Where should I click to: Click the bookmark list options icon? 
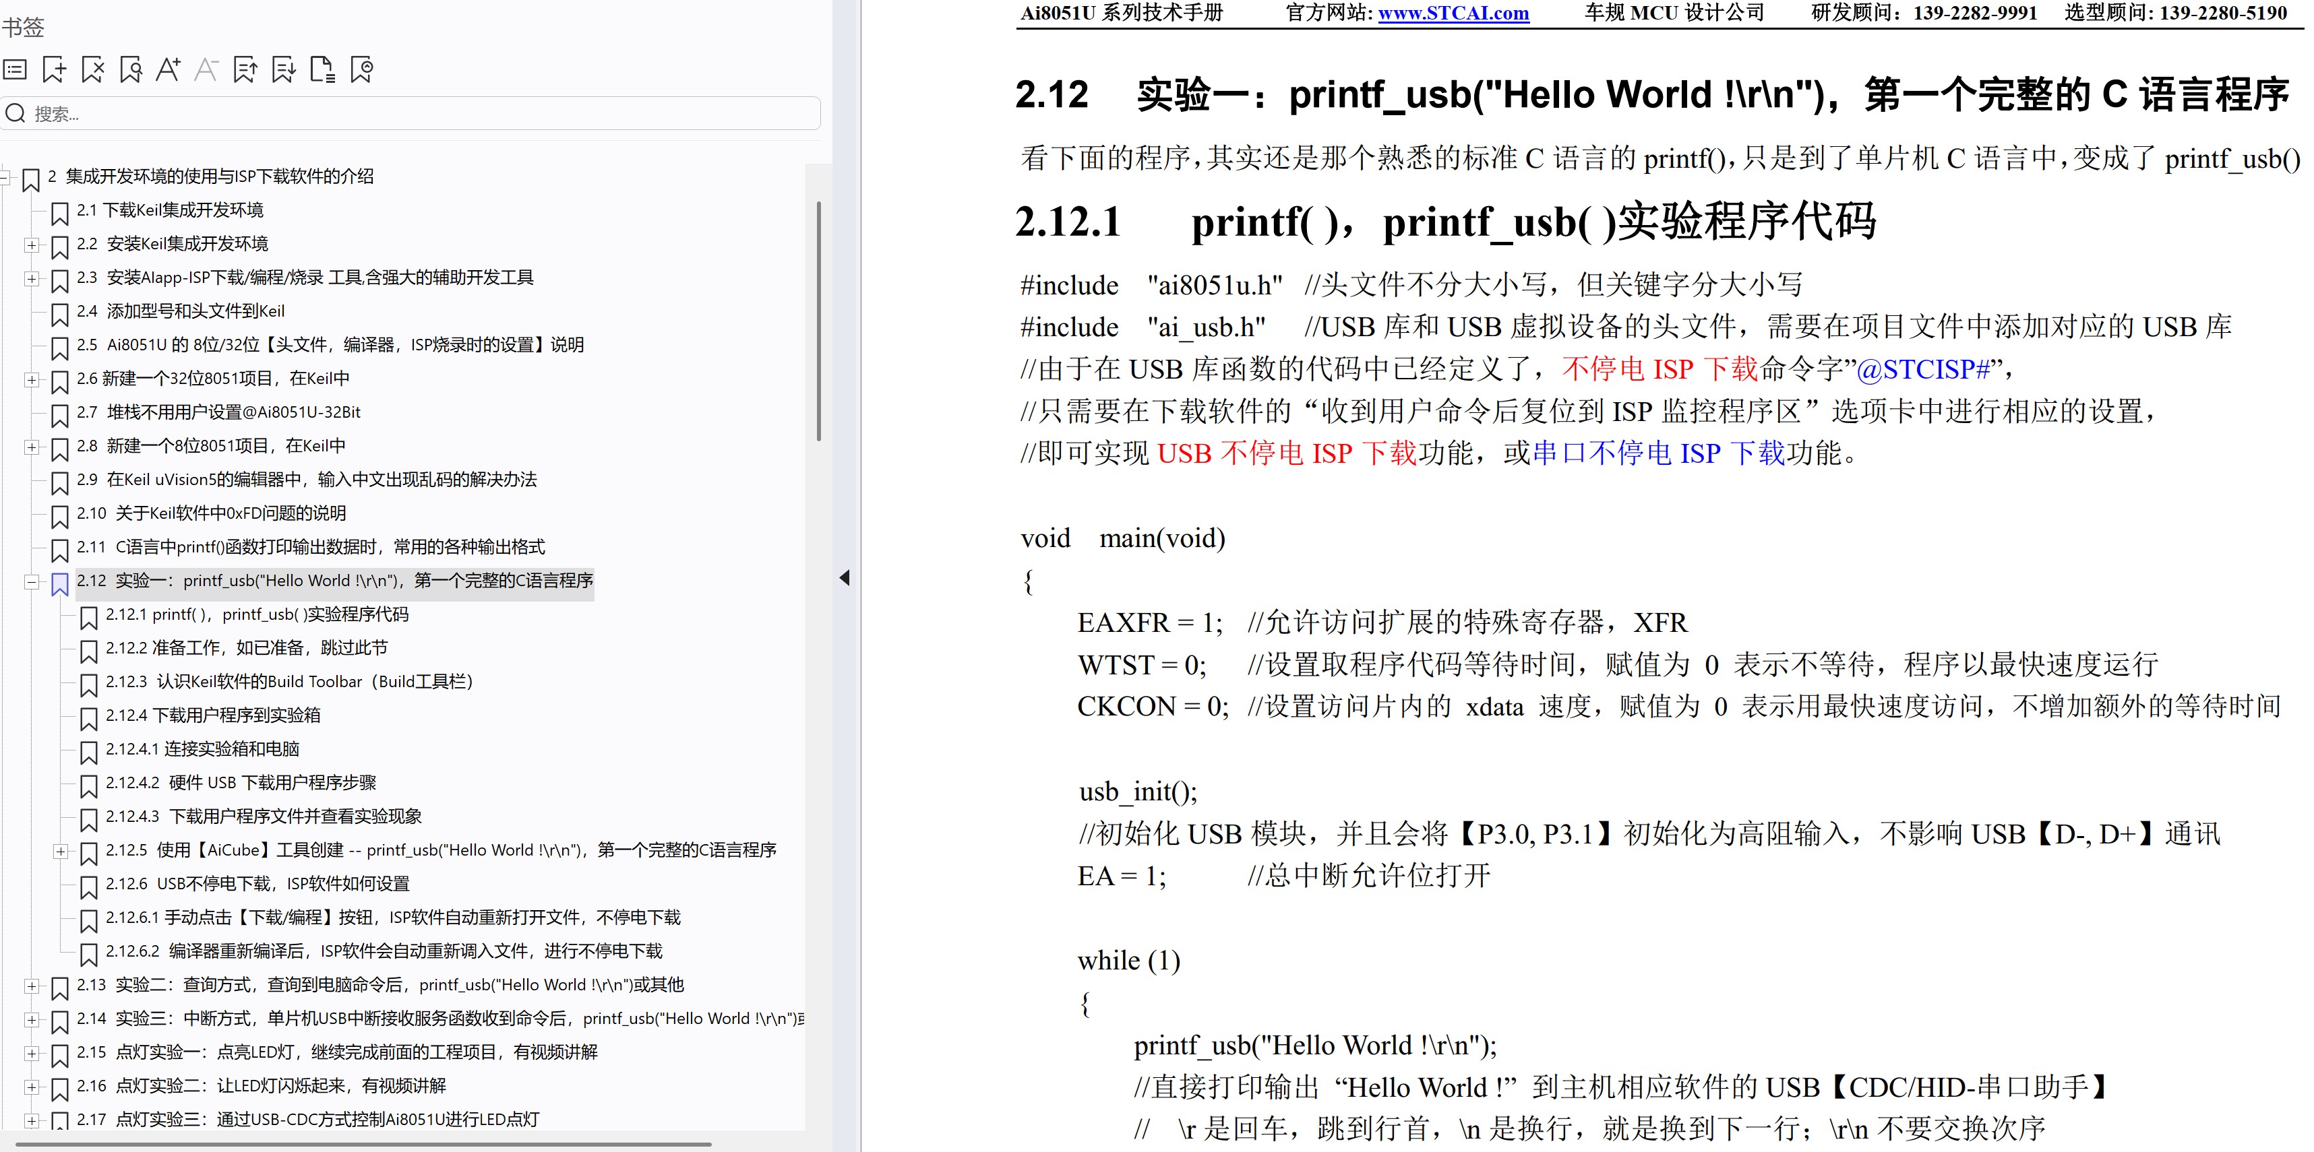click(x=16, y=69)
